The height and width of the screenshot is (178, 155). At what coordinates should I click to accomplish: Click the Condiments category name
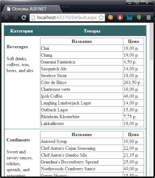(x=18, y=140)
